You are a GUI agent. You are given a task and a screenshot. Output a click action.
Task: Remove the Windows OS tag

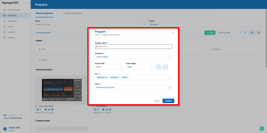coord(107,78)
